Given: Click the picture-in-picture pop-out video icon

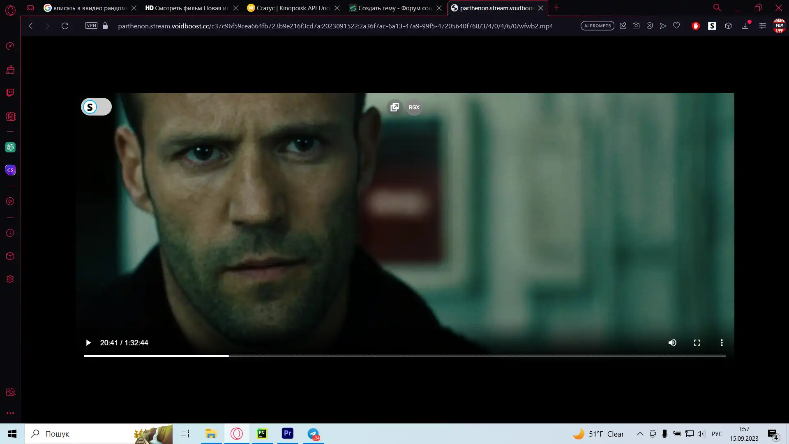Looking at the screenshot, I should (x=394, y=107).
